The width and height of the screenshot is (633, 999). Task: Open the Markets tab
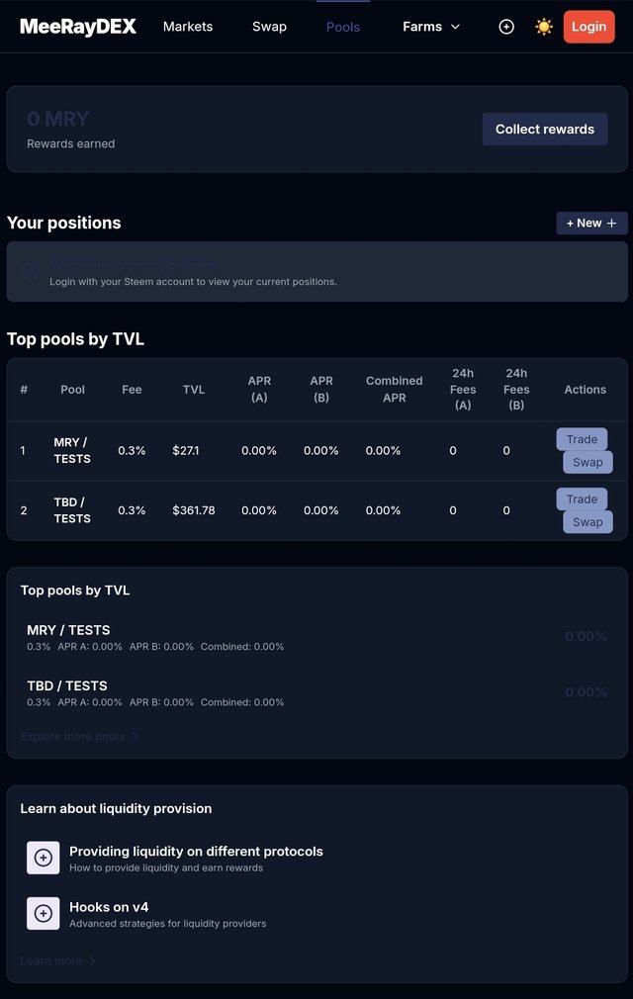(188, 27)
